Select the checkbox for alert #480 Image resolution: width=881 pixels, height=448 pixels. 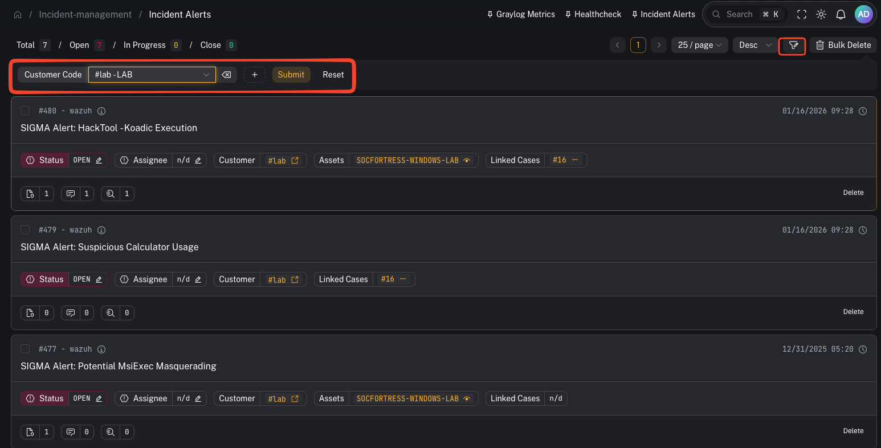pos(25,111)
